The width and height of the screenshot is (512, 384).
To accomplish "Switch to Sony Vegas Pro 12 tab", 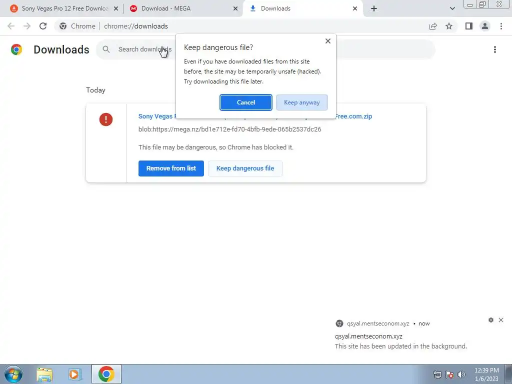I will click(64, 8).
